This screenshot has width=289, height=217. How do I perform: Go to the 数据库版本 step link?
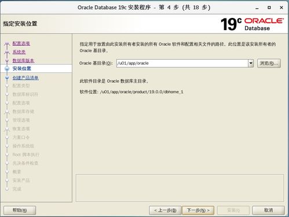[23, 61]
